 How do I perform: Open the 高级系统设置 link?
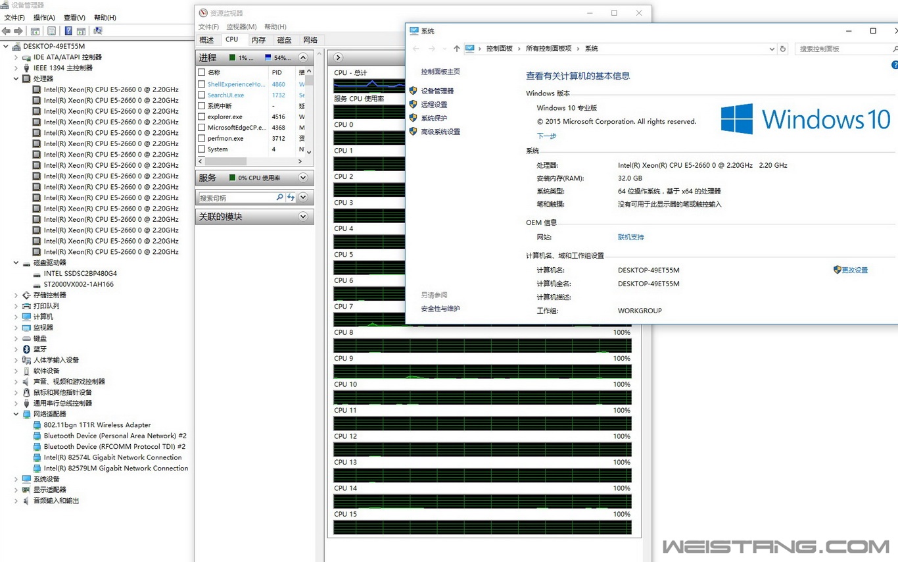[441, 132]
